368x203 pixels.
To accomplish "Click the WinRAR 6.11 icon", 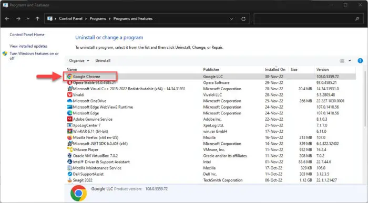I will [x=69, y=131].
